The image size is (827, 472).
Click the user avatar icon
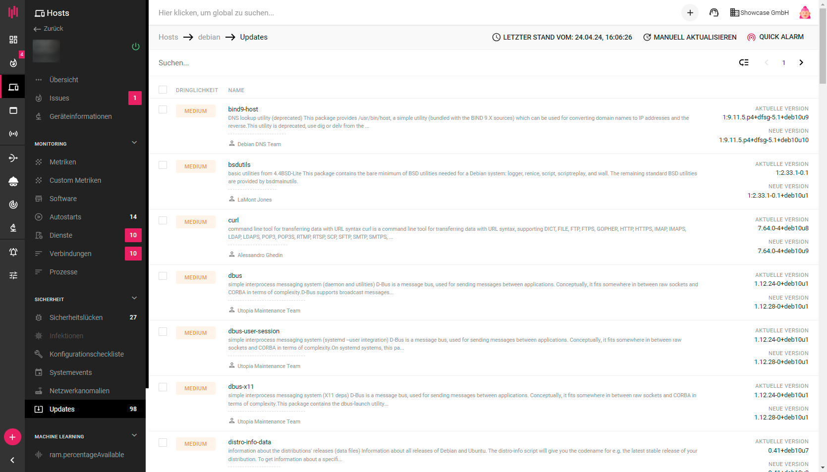(805, 13)
